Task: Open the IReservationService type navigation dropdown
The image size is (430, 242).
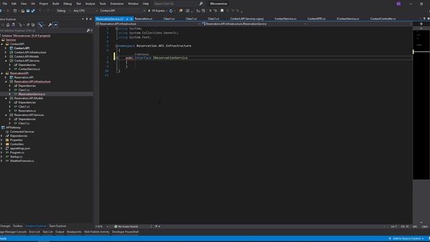Action: (x=255, y=24)
